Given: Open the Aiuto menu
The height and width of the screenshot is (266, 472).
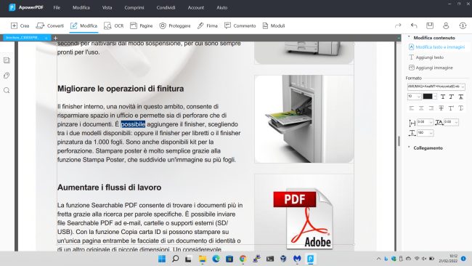Looking at the screenshot, I should coord(222,7).
